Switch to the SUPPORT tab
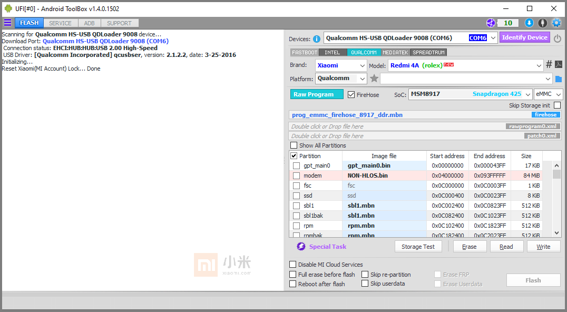Screen dimensions: 567x312 [119, 23]
